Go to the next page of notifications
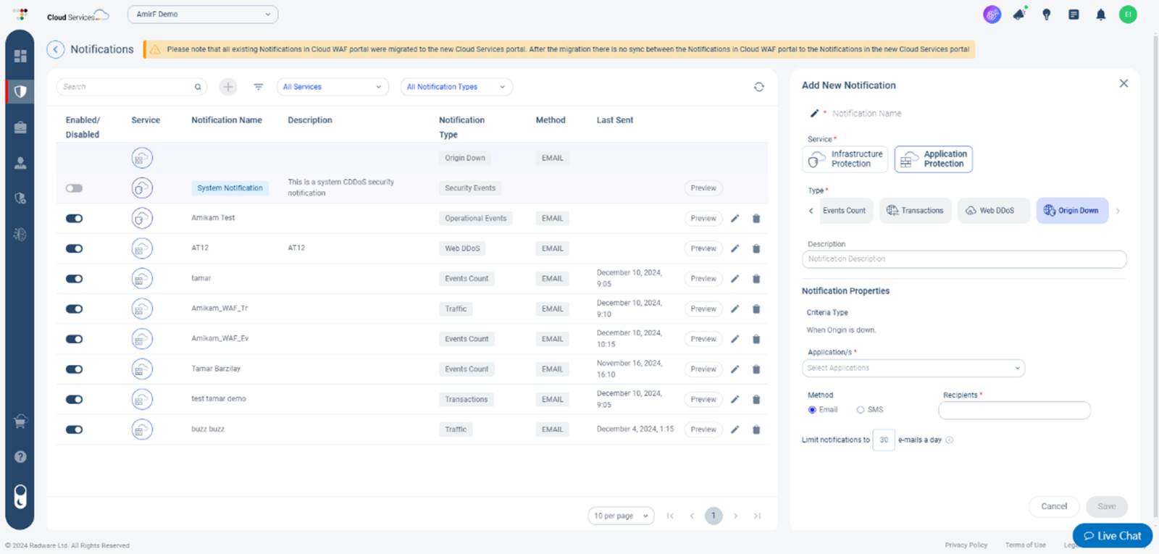This screenshot has width=1159, height=554. pos(735,516)
